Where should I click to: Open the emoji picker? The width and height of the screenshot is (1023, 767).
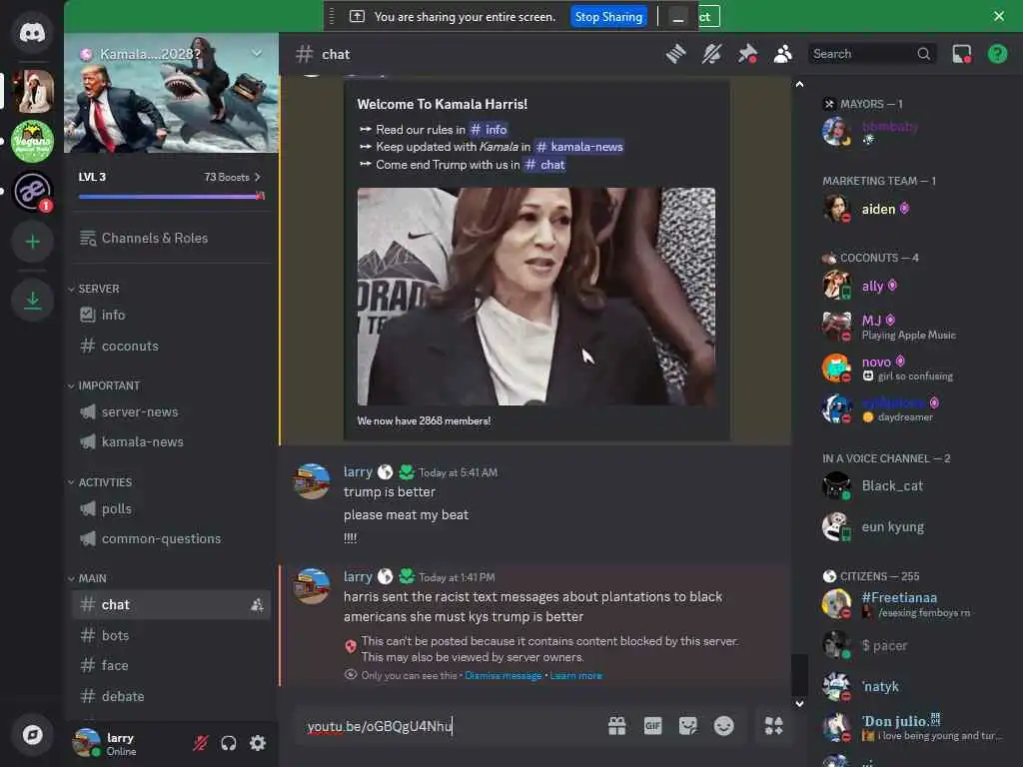click(x=723, y=726)
